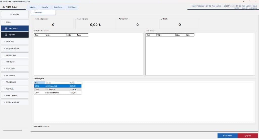Expand the SISTEM AYARLAR sidebar section
259x139 pixels.
[x=15, y=102]
